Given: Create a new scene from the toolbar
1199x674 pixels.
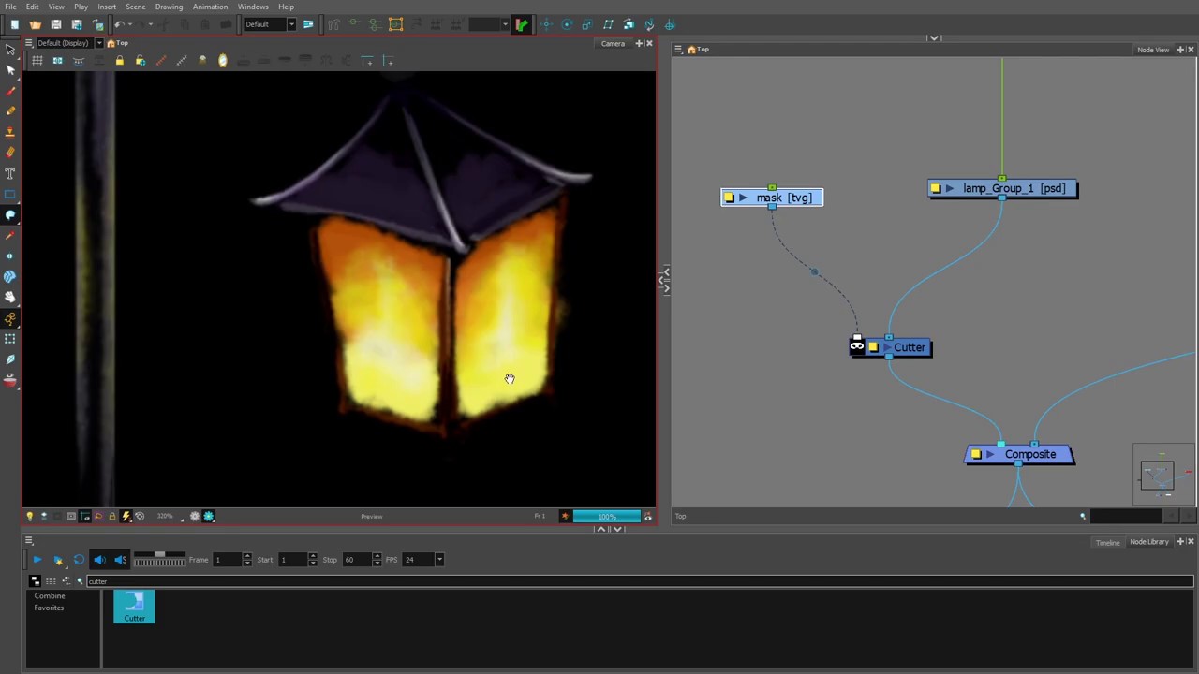Looking at the screenshot, I should pyautogui.click(x=15, y=24).
